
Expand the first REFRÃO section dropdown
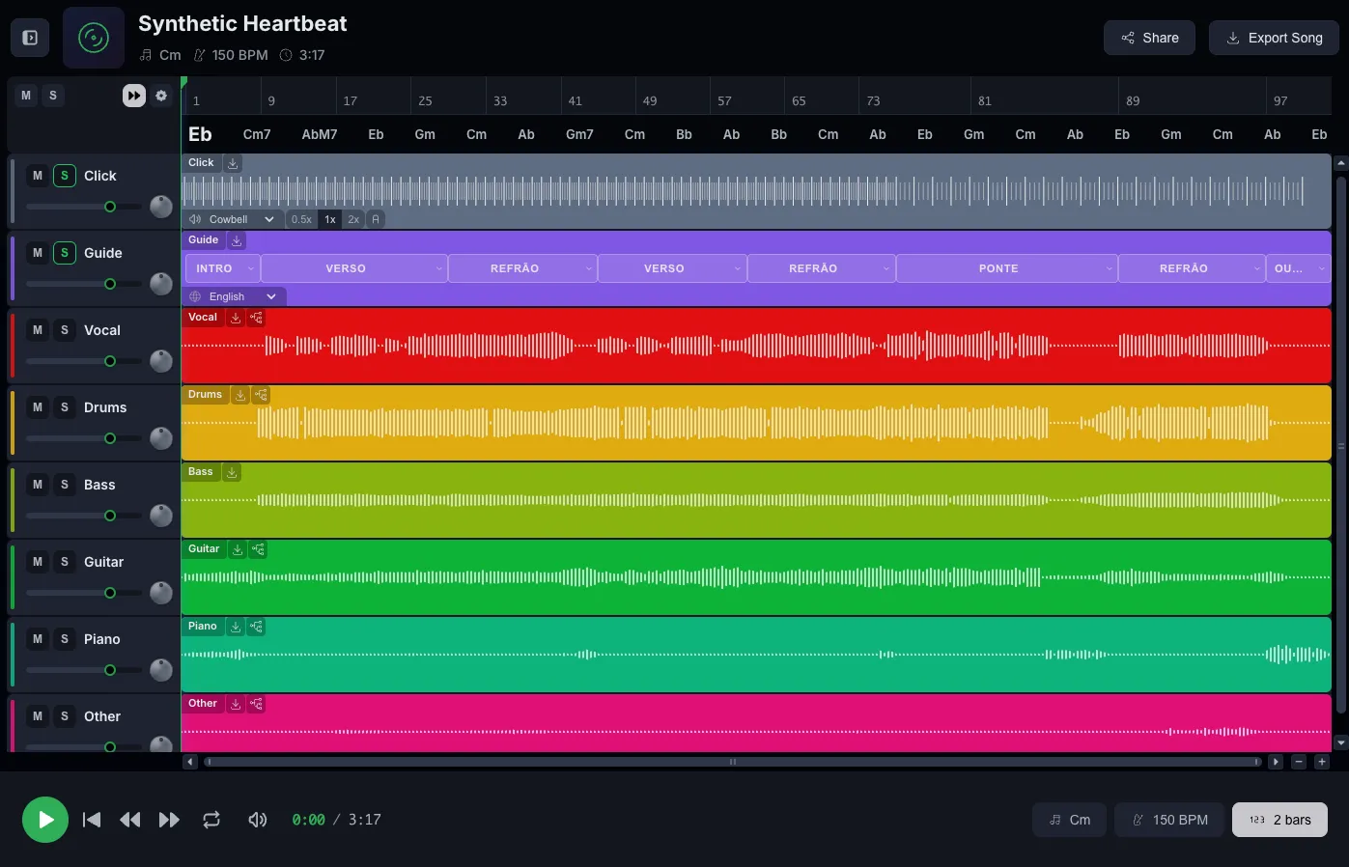click(x=588, y=268)
